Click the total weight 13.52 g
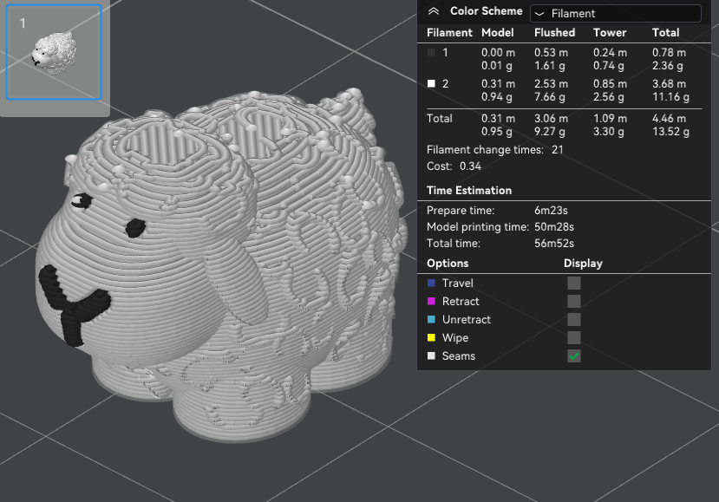The width and height of the screenshot is (719, 502). click(x=670, y=132)
